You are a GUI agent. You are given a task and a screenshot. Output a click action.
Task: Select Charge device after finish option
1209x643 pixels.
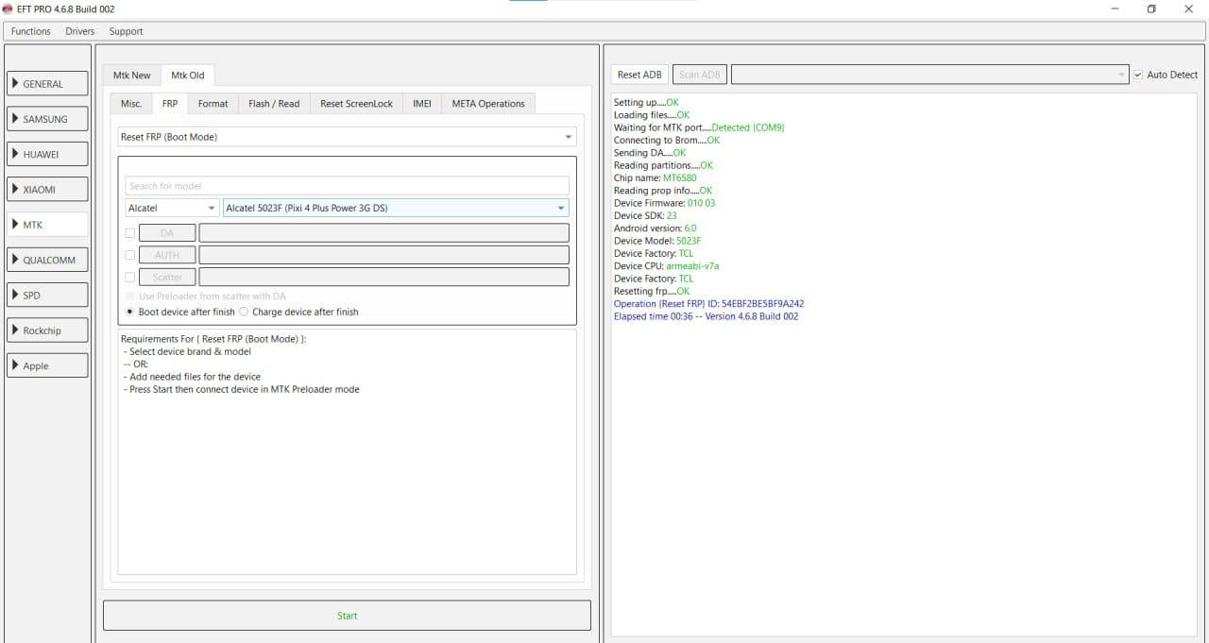click(245, 312)
